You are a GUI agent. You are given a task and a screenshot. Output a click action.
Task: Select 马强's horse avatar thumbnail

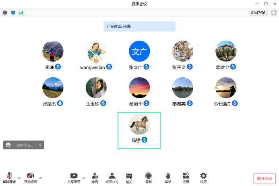point(139,124)
